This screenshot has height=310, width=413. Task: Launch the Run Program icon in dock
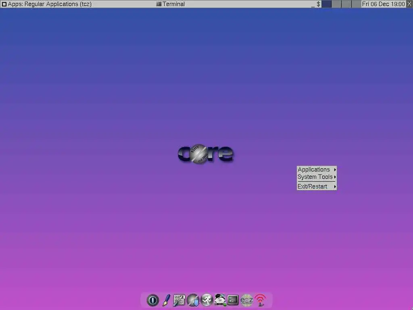tap(206, 300)
